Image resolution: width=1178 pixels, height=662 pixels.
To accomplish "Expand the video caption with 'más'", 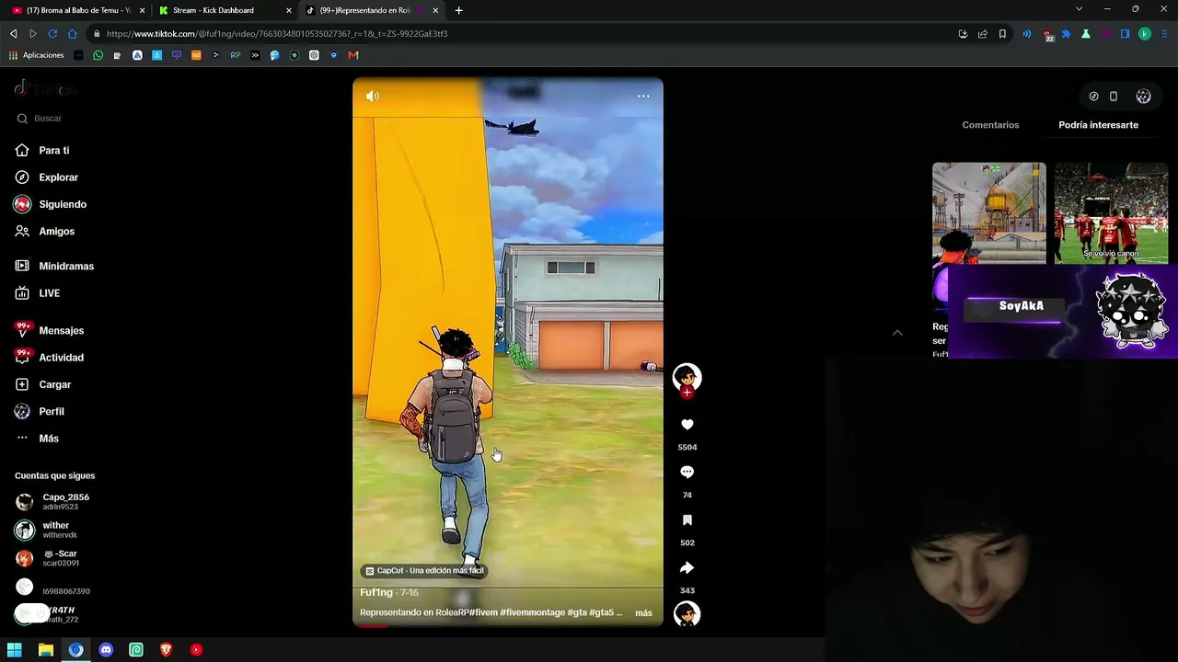I will (643, 613).
